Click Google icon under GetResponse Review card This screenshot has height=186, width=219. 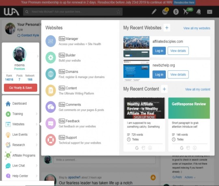pos(182,148)
